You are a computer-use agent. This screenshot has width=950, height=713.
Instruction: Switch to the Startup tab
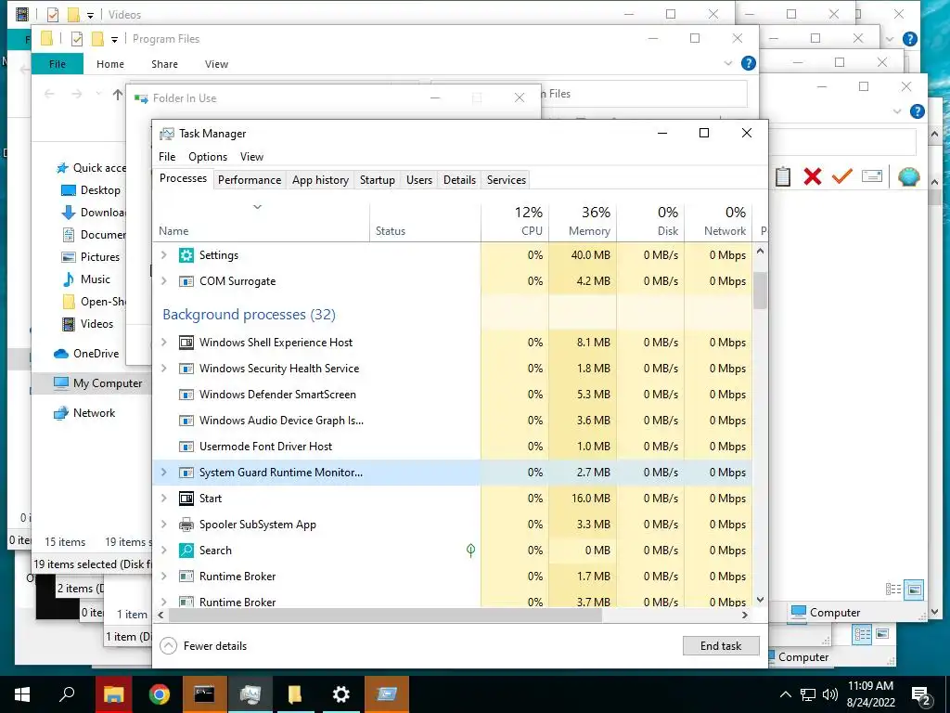(x=378, y=180)
